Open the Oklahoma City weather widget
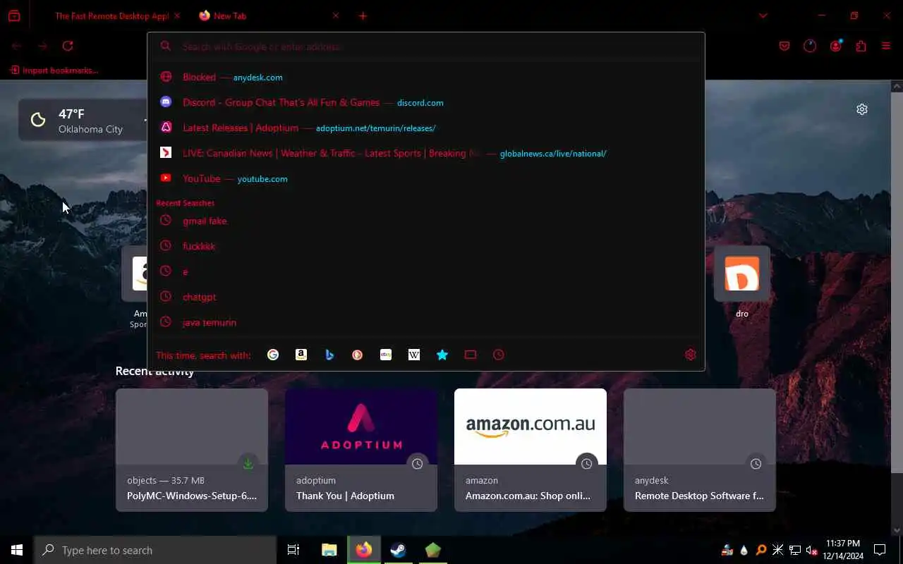The image size is (903, 564). (83, 121)
